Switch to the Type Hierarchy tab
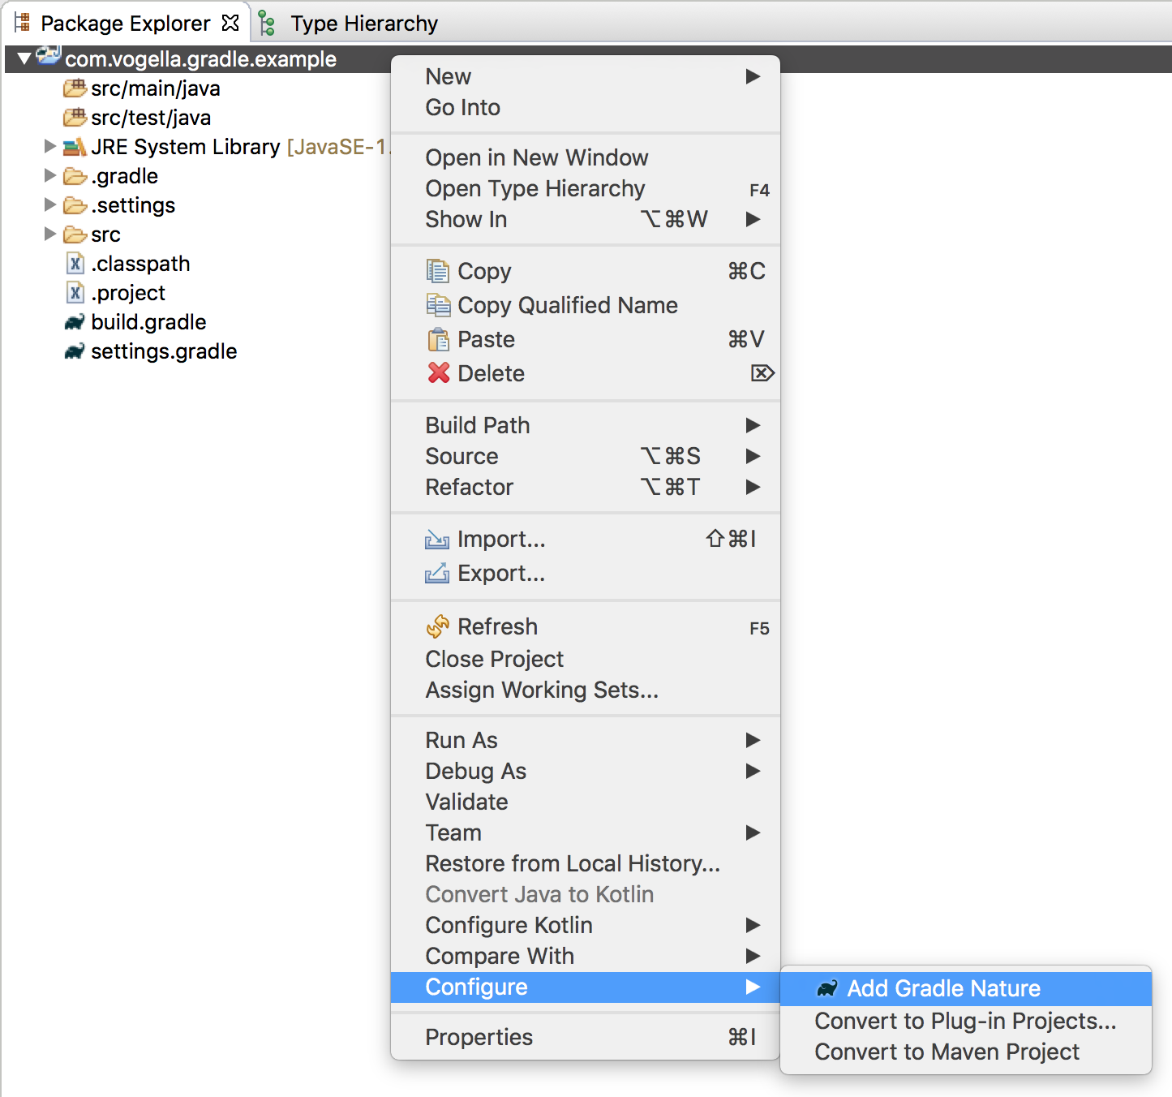Screen dimensions: 1172x1097 363,23
